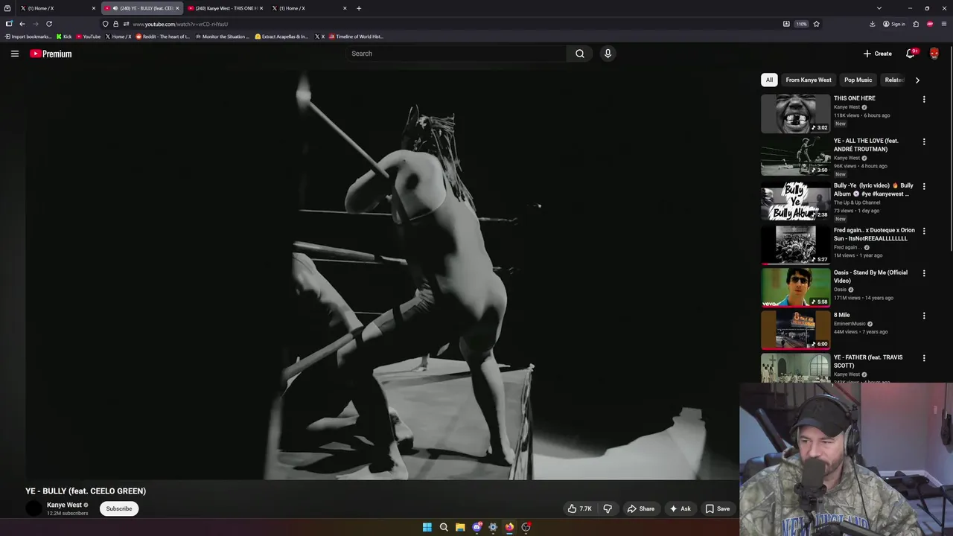
Task: Open options menu for ALL THE LOVE
Action: tap(924, 141)
